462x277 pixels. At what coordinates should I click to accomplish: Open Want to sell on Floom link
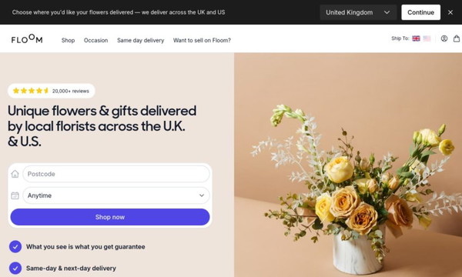point(202,40)
